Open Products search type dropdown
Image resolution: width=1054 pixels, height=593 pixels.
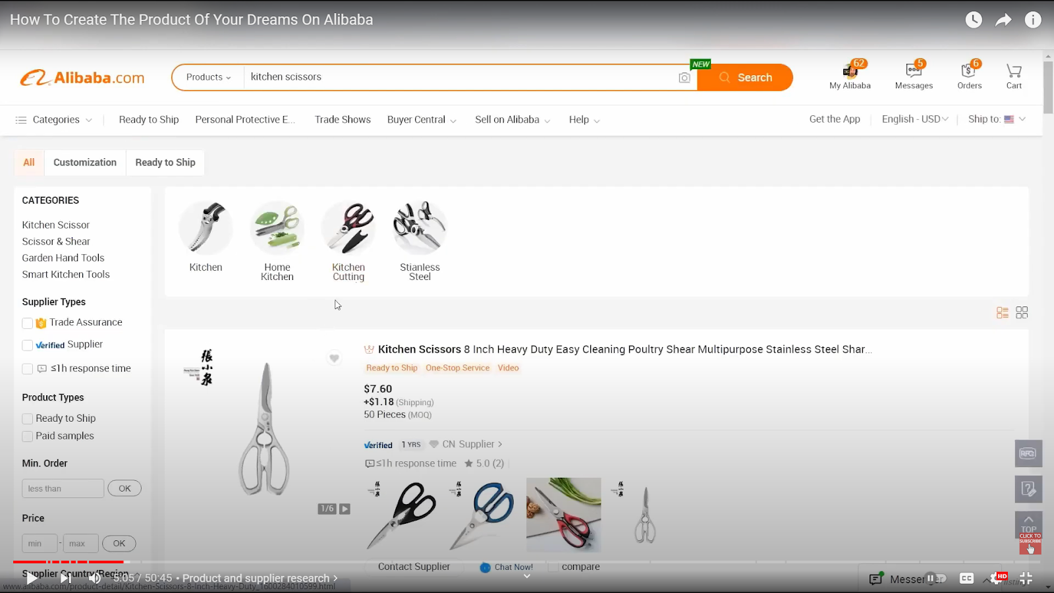[208, 77]
